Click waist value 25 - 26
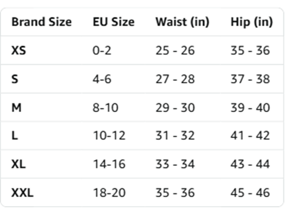 coord(175,50)
